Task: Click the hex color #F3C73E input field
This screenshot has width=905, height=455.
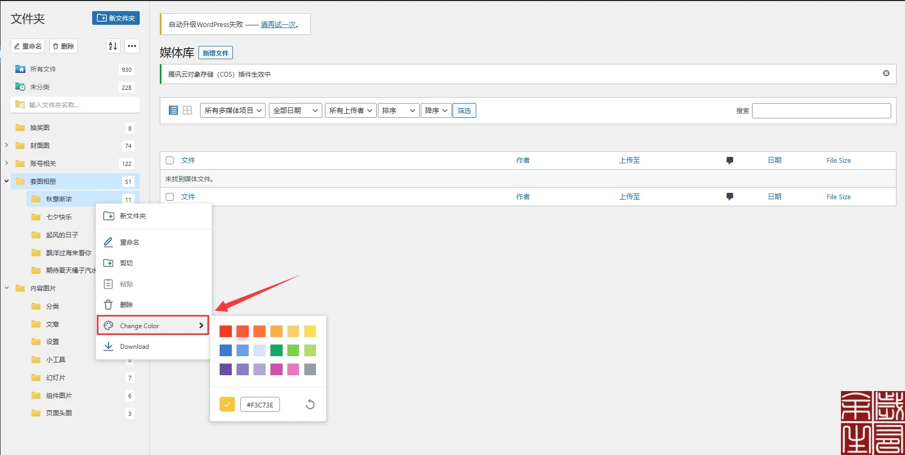Action: click(x=260, y=405)
